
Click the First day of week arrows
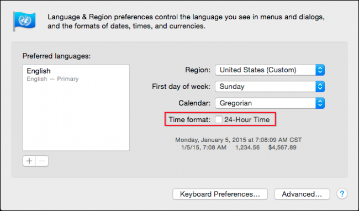click(320, 87)
